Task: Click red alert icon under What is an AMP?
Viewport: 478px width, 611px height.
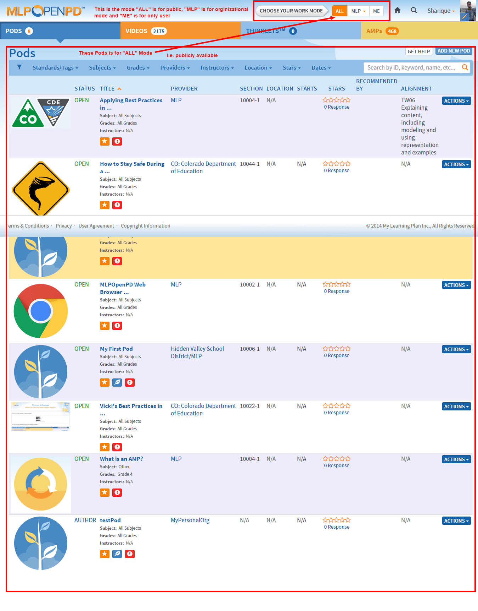Action: pos(117,492)
